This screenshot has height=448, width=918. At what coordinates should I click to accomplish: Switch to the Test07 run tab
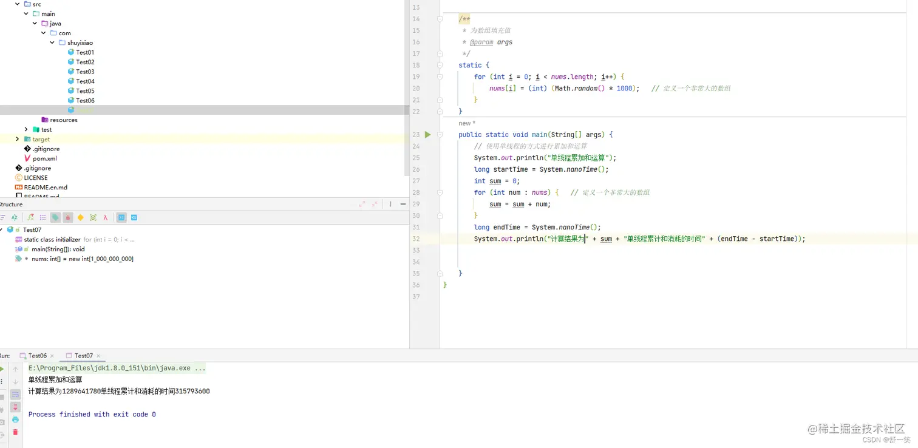point(83,356)
